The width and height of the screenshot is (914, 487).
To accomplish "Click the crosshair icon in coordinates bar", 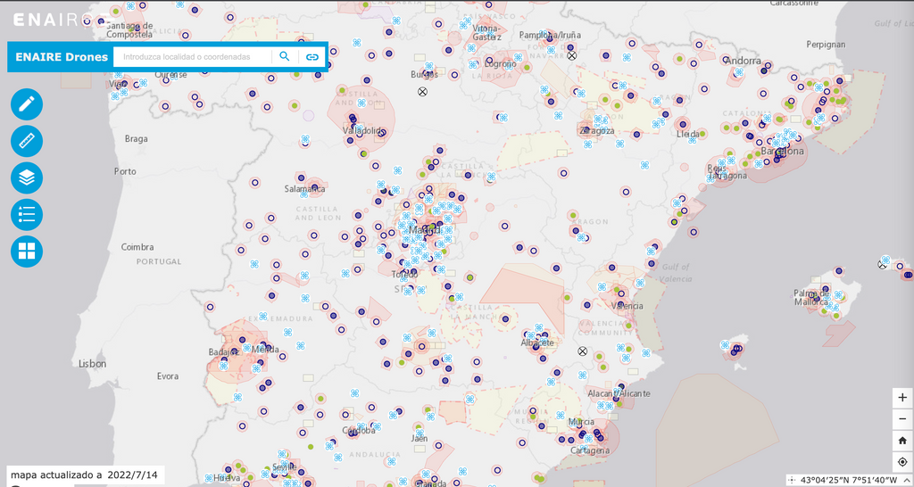I will pyautogui.click(x=792, y=480).
